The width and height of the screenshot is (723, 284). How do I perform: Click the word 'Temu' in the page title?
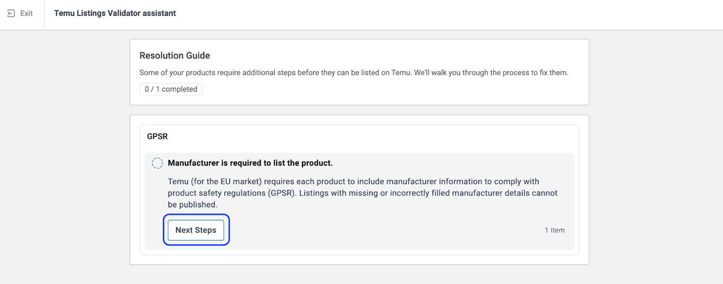[x=64, y=14]
